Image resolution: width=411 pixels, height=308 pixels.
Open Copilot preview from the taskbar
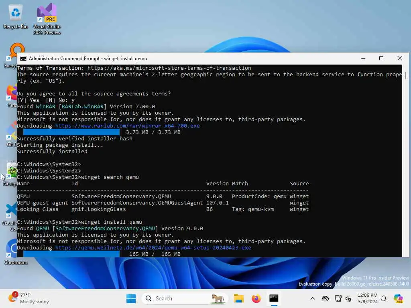[x=398, y=298]
